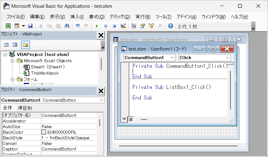
Task: Click the View Microsoft Excel toolbar icon
Action: pos(8,26)
